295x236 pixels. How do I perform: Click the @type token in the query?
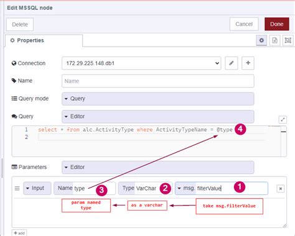click(x=225, y=130)
